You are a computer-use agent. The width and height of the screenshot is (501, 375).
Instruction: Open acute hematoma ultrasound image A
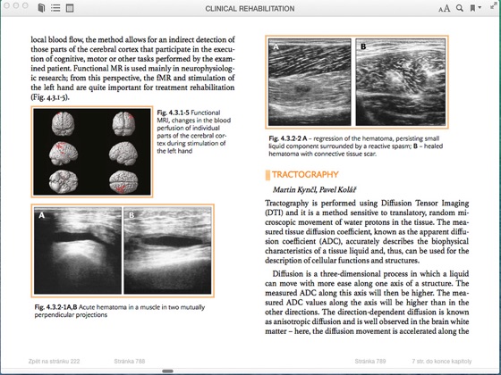pyautogui.click(x=78, y=250)
